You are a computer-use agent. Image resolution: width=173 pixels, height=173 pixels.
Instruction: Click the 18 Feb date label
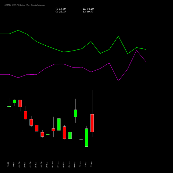(8, 165)
